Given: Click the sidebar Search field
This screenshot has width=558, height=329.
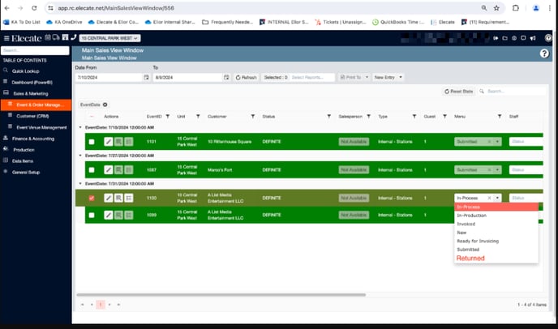Looking at the screenshot, I should click(x=35, y=50).
